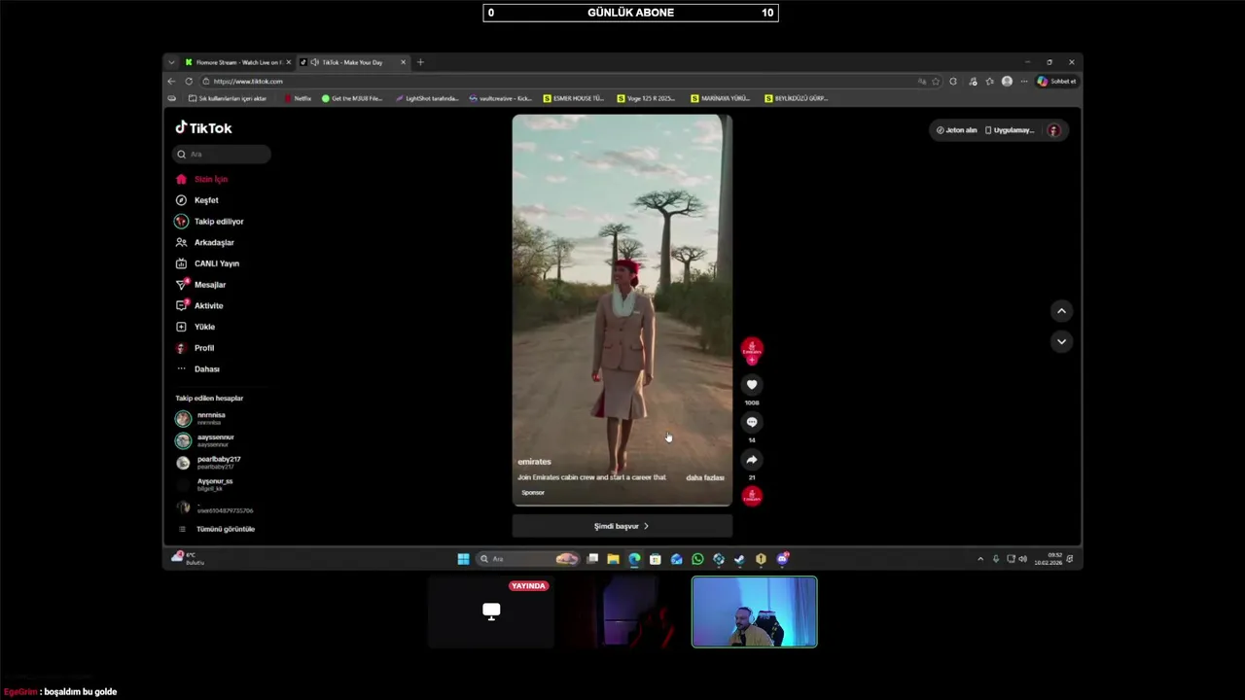Image resolution: width=1245 pixels, height=700 pixels.
Task: Open browser settings ellipsis menu
Action: [x=1023, y=82]
